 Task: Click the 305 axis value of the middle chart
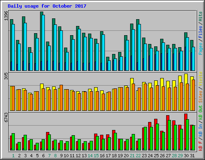click(x=6, y=76)
